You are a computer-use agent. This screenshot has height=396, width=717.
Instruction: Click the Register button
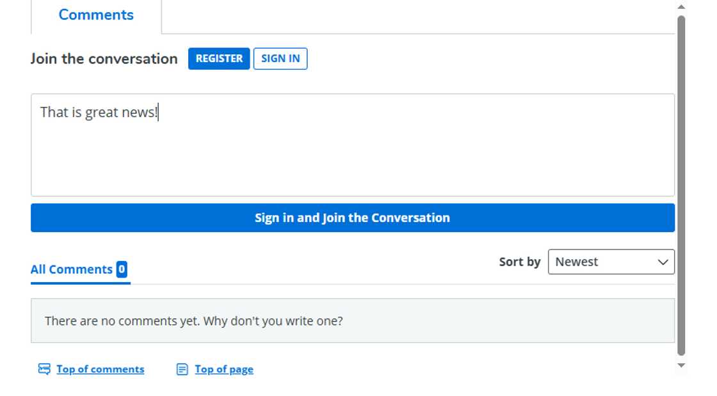coord(219,58)
